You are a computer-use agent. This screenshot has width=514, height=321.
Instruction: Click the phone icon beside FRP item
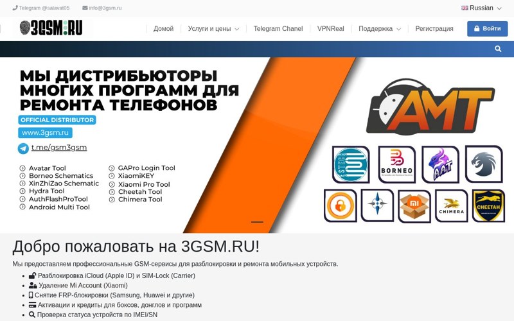(31, 295)
